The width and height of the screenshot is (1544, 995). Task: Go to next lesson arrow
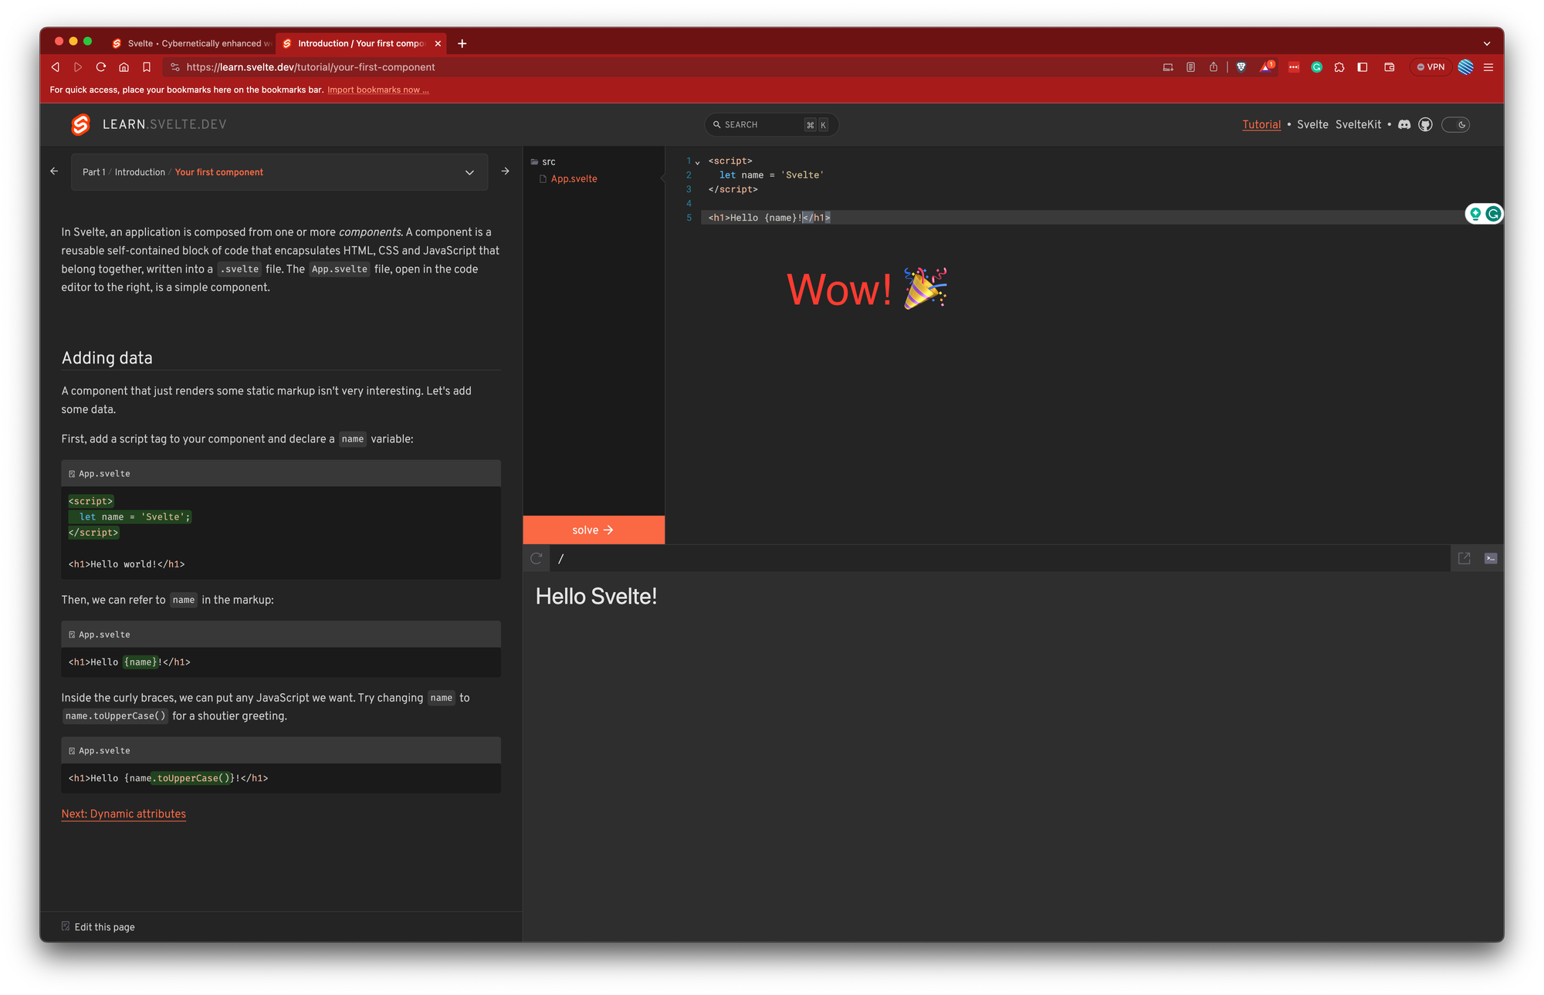[x=505, y=171]
